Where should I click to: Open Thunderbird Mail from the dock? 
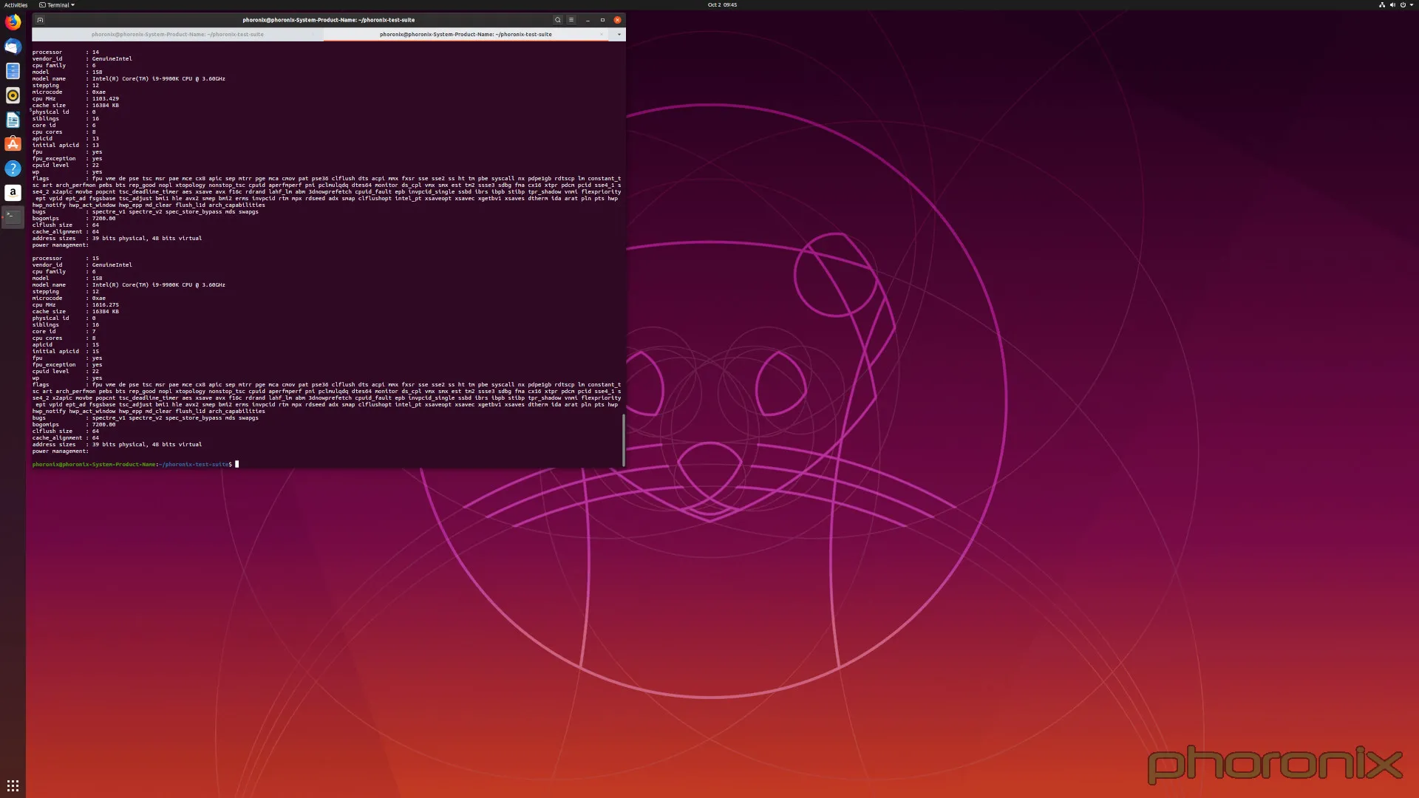[13, 47]
